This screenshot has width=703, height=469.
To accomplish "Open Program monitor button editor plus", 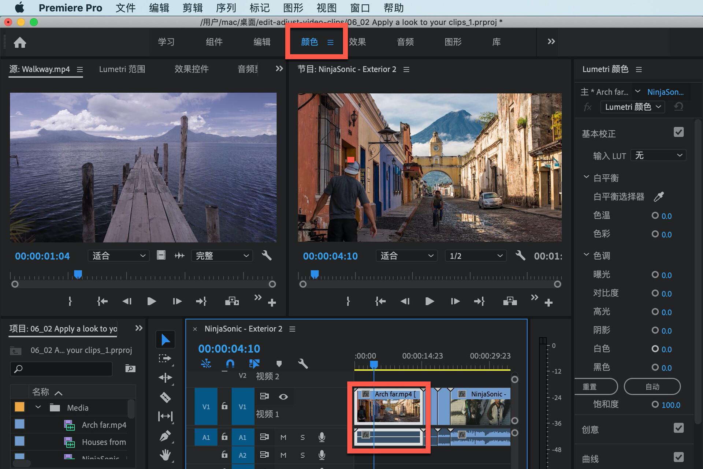I will (x=548, y=303).
